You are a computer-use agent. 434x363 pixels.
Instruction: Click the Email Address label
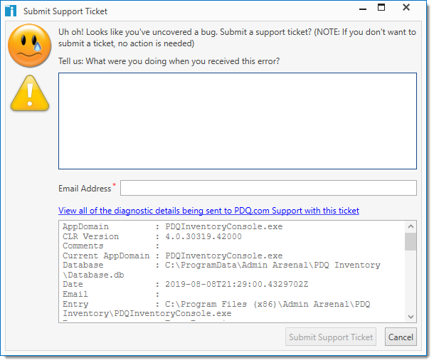click(x=85, y=189)
